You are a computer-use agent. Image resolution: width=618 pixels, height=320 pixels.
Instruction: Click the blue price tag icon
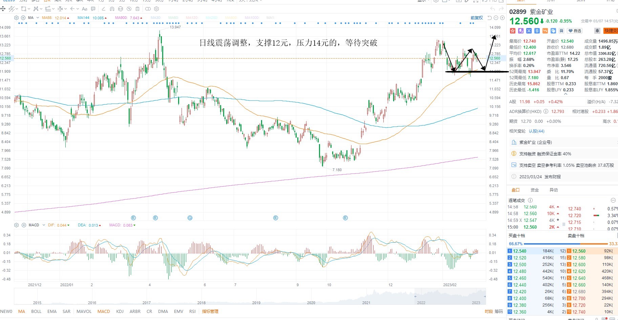point(553,31)
